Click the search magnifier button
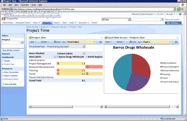Viewport: 187px width, 121px height. click(162, 19)
